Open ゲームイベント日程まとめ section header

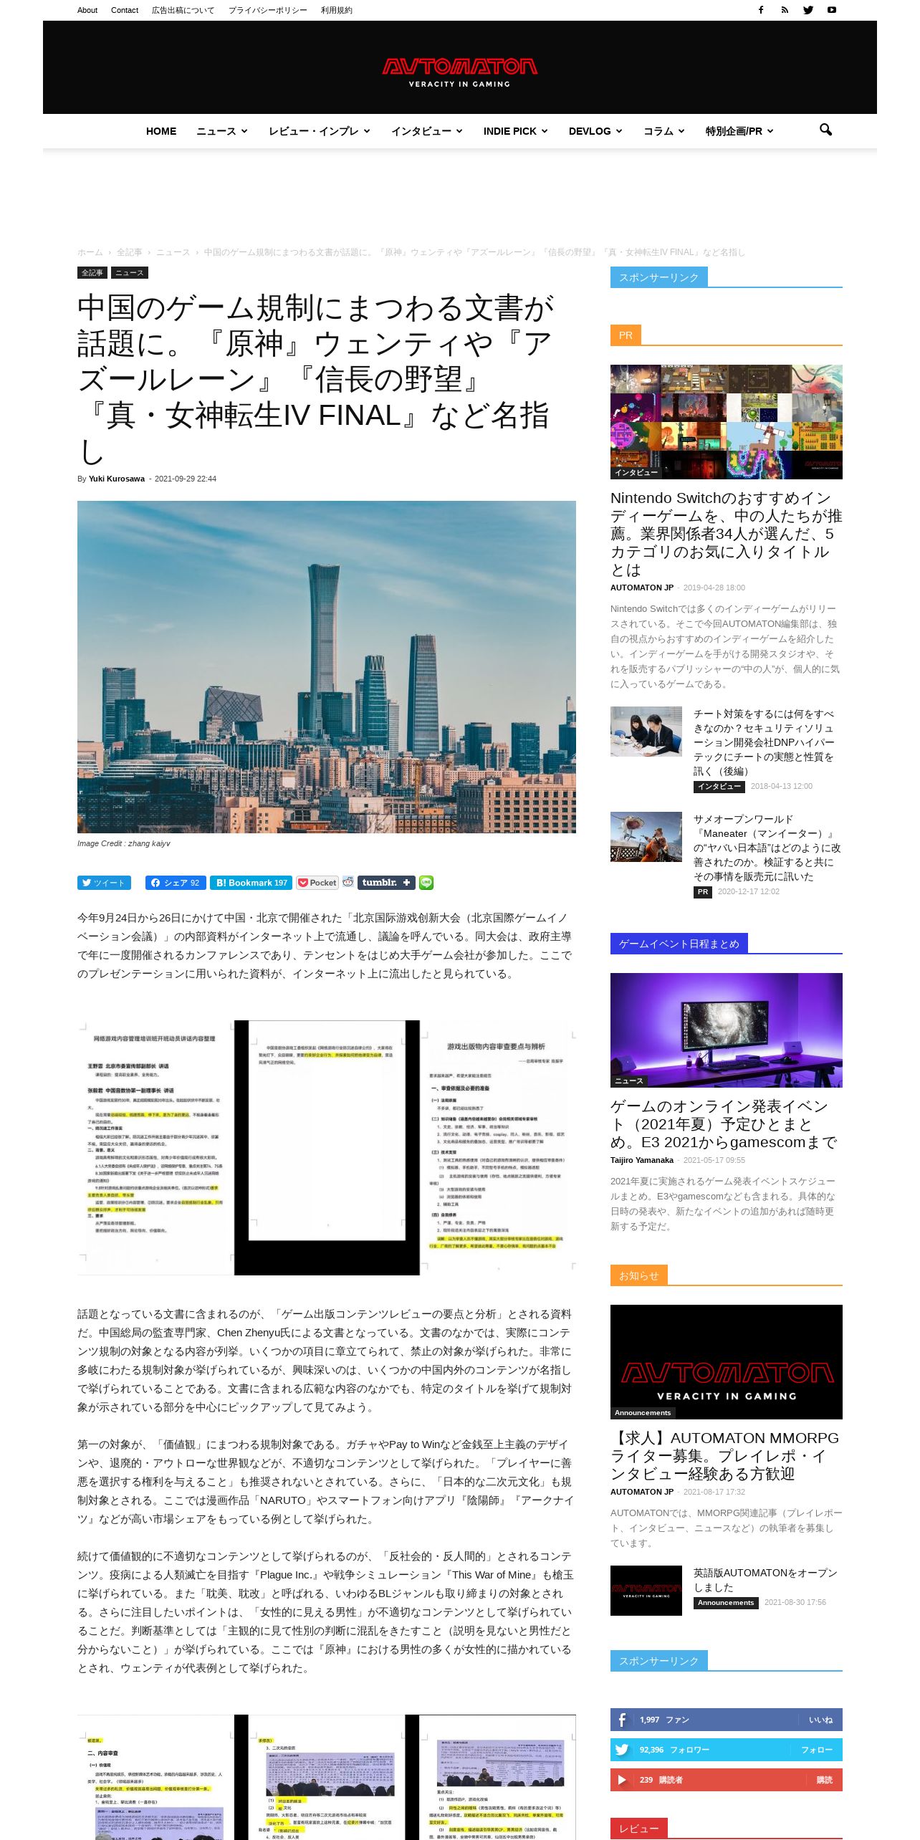pos(679,944)
